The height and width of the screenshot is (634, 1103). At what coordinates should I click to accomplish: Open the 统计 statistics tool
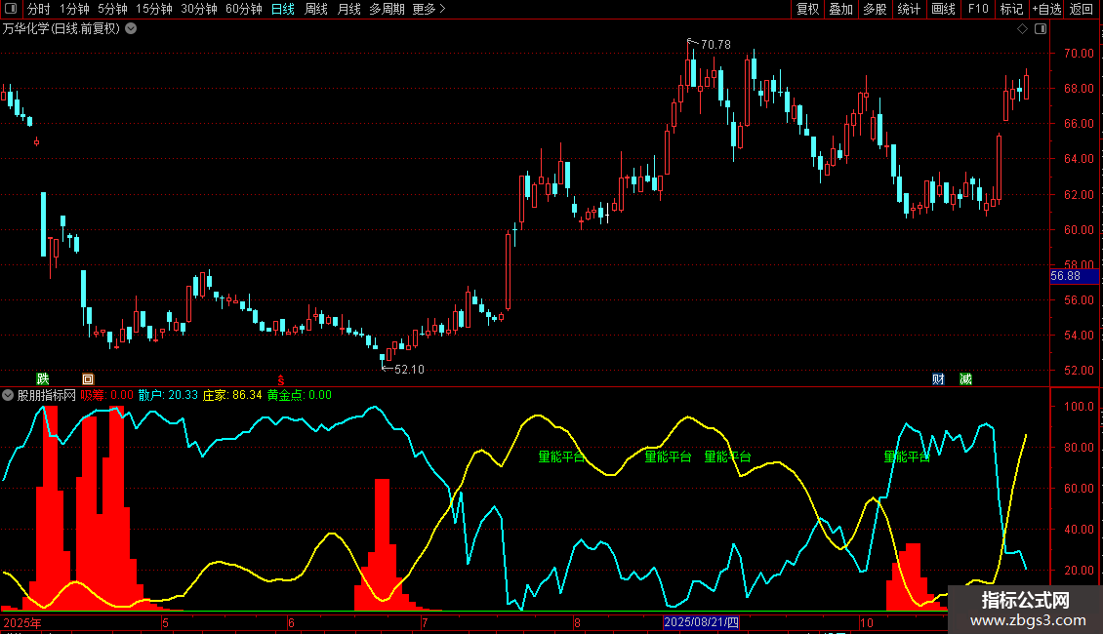point(908,9)
